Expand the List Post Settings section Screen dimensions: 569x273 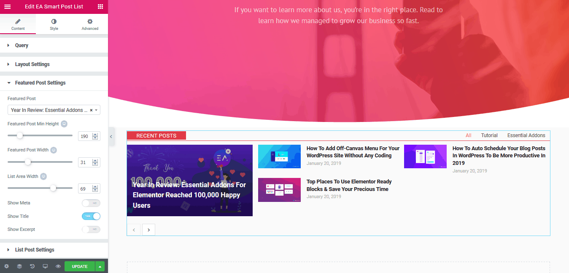[x=54, y=250]
